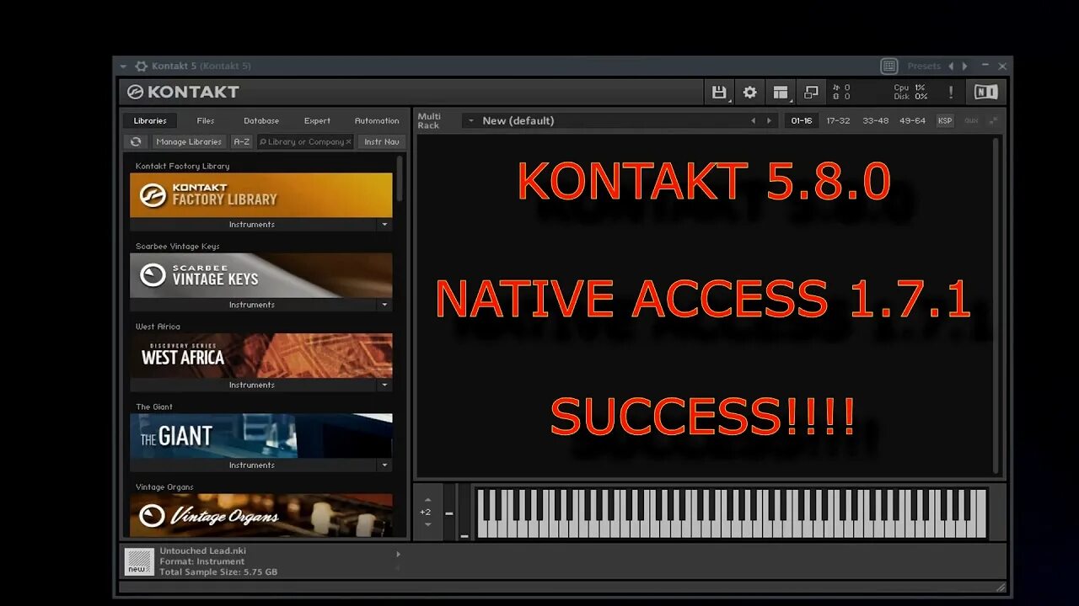Toggle the KSP multi script button
The width and height of the screenshot is (1079, 606).
pyautogui.click(x=945, y=120)
